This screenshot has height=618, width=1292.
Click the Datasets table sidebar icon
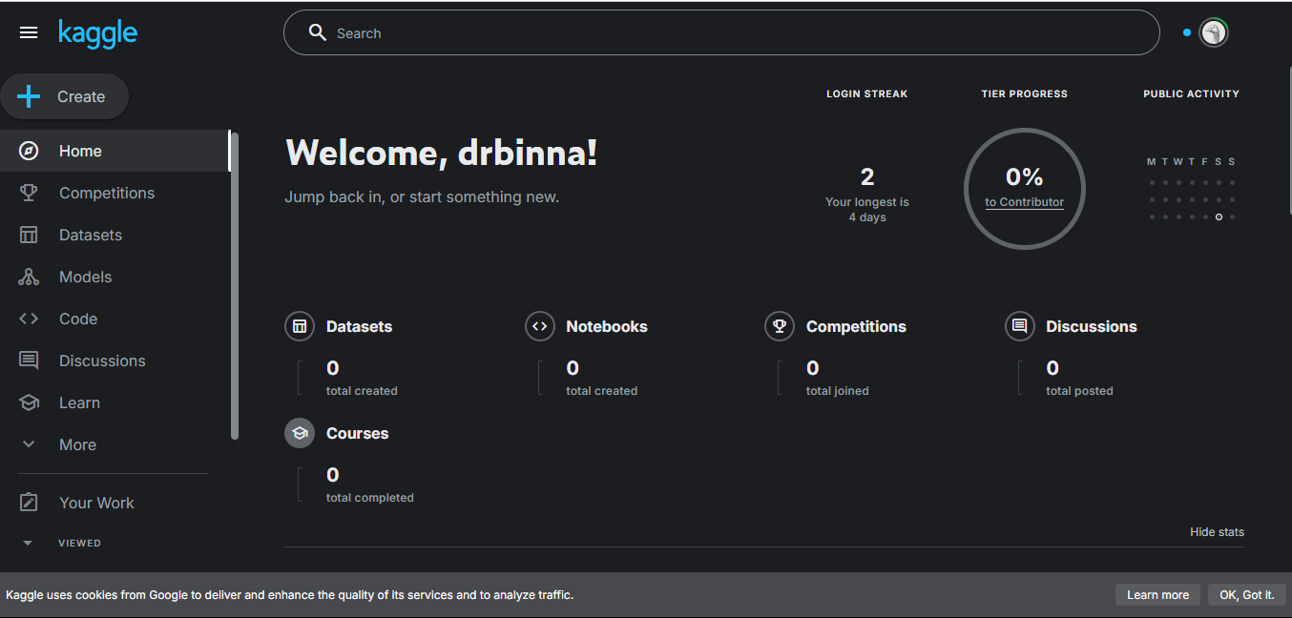click(29, 235)
